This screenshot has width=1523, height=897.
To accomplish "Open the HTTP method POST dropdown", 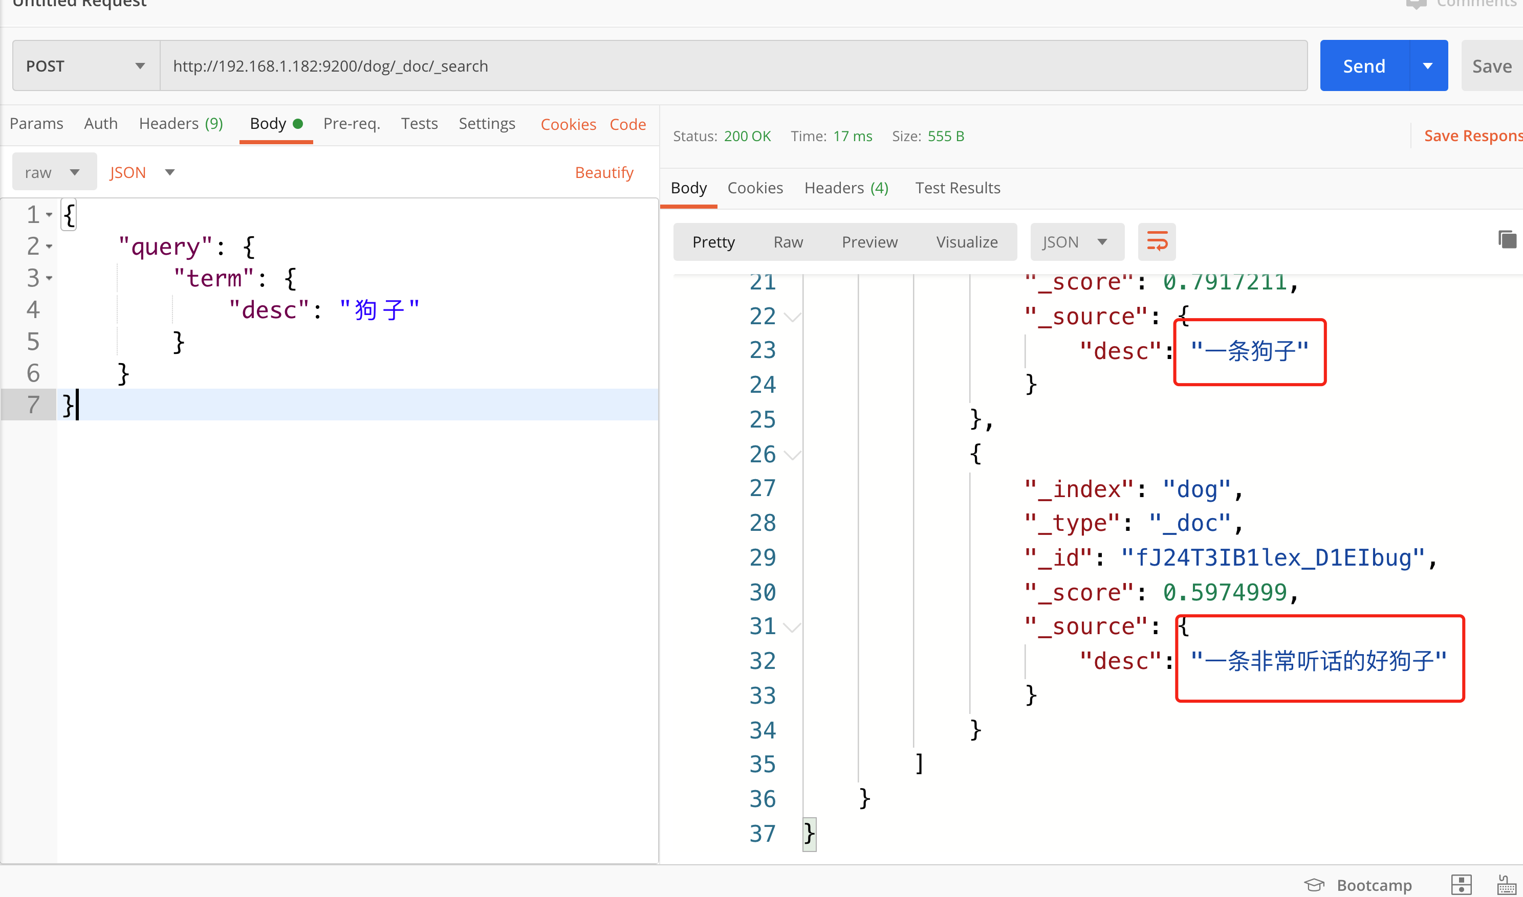I will click(86, 66).
